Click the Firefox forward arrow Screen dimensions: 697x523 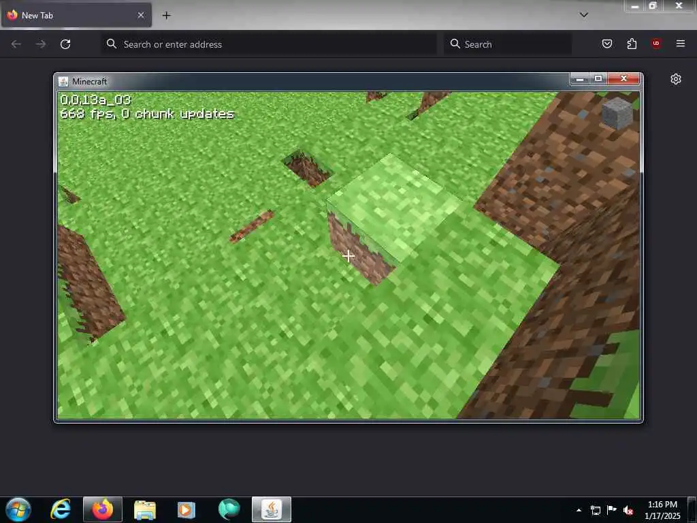pos(40,44)
